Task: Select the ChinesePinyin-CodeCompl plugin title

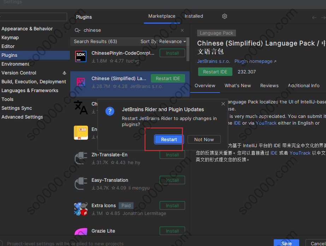Action: click(x=123, y=53)
